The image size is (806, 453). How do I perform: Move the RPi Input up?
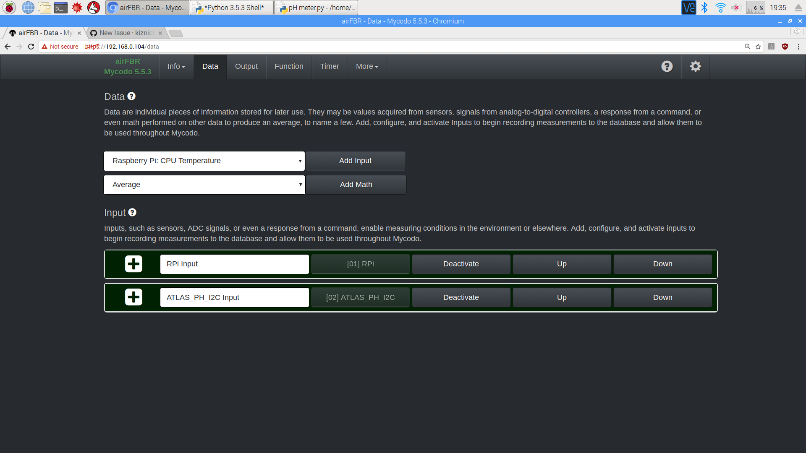coord(562,264)
